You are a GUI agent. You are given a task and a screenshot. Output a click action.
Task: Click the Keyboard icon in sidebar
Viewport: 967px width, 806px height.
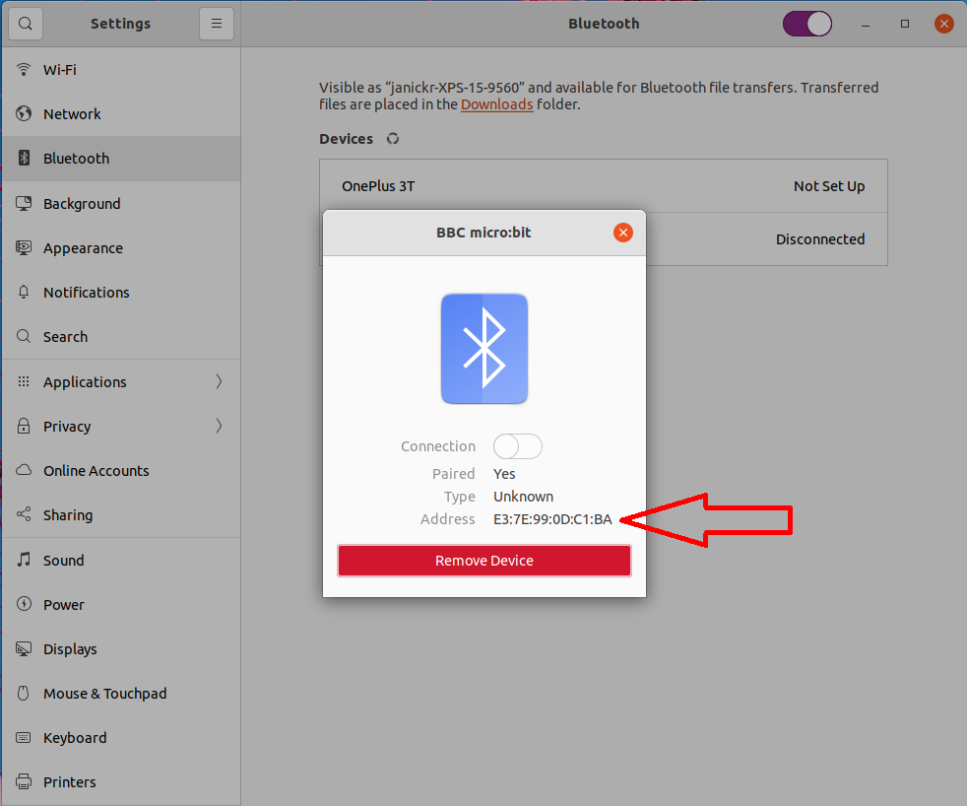pyautogui.click(x=24, y=737)
